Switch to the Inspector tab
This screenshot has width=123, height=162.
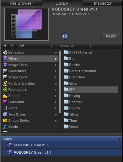[103, 3]
